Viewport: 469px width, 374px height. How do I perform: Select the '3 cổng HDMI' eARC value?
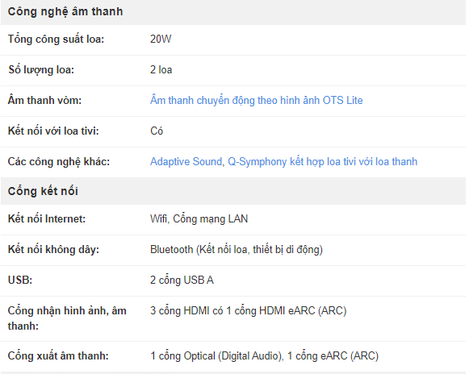point(249,310)
